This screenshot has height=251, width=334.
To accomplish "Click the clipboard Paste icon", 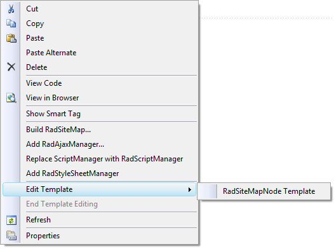I will [x=11, y=38].
